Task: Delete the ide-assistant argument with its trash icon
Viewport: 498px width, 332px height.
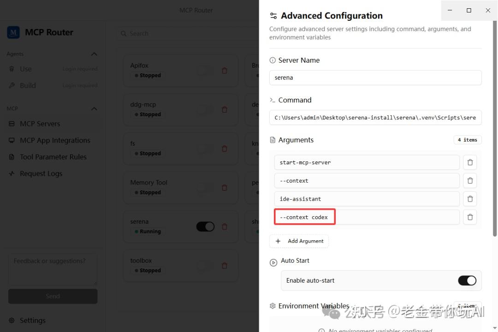Action: (470, 199)
